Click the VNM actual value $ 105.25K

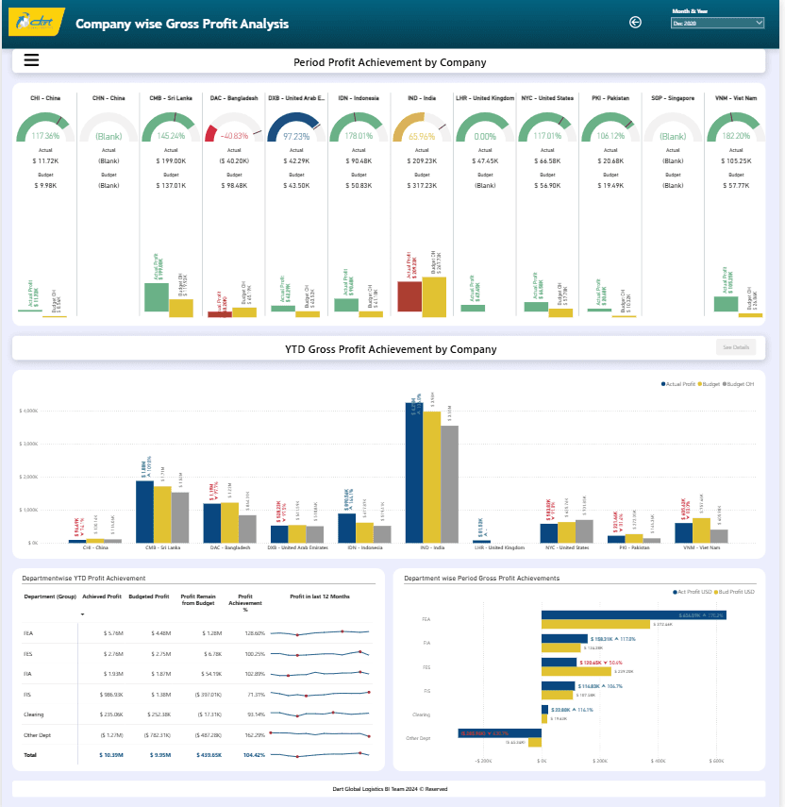(x=736, y=161)
